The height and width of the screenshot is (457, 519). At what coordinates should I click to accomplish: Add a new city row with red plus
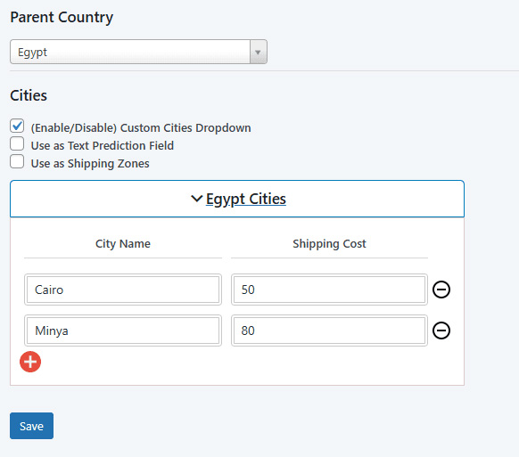(30, 362)
